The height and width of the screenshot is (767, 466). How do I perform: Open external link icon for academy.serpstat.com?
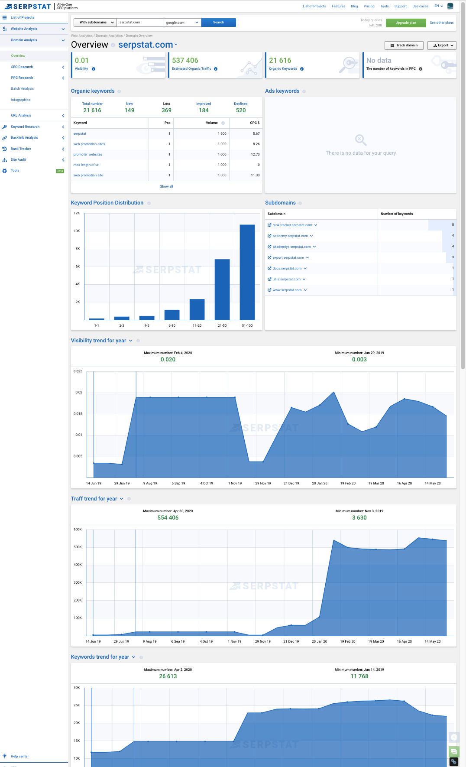(269, 236)
